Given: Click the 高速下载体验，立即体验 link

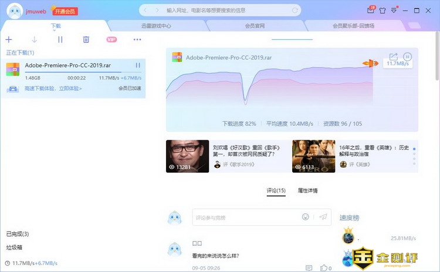Looking at the screenshot, I should coord(53,88).
